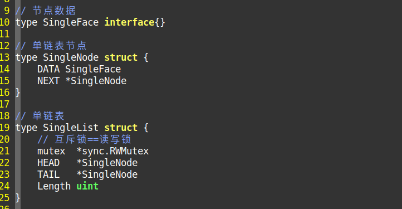Click the DATA field name
The image size is (402, 209).
pos(48,69)
